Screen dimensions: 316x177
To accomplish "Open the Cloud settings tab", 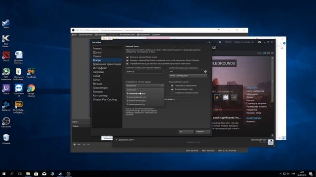I will [96, 76].
